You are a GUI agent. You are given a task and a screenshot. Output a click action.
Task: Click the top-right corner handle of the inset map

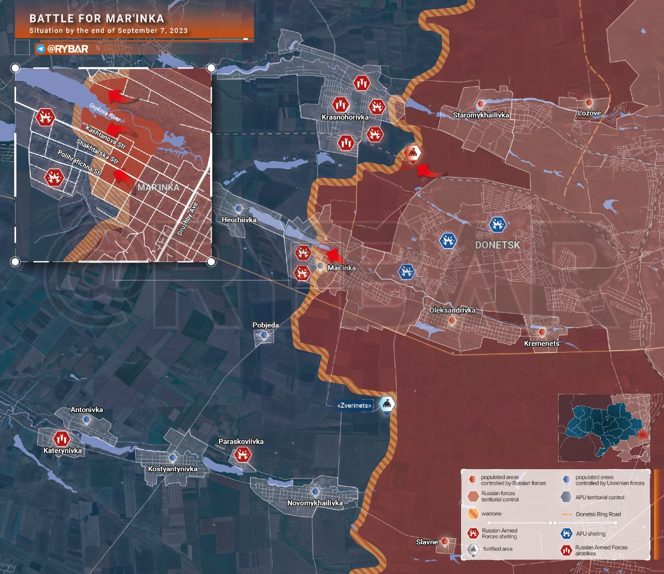[211, 68]
